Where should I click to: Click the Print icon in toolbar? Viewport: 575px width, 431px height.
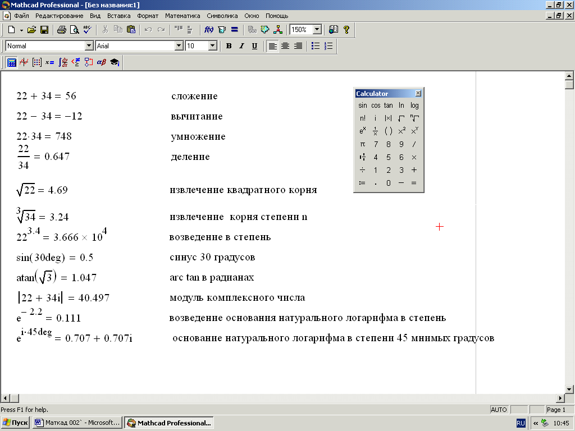tap(62, 30)
